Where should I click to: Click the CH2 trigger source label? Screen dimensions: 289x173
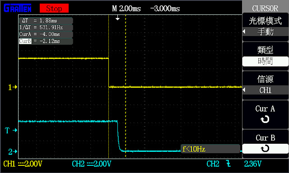click(x=213, y=164)
